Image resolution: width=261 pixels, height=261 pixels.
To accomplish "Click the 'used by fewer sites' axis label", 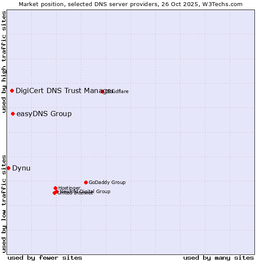I will click(45, 258).
